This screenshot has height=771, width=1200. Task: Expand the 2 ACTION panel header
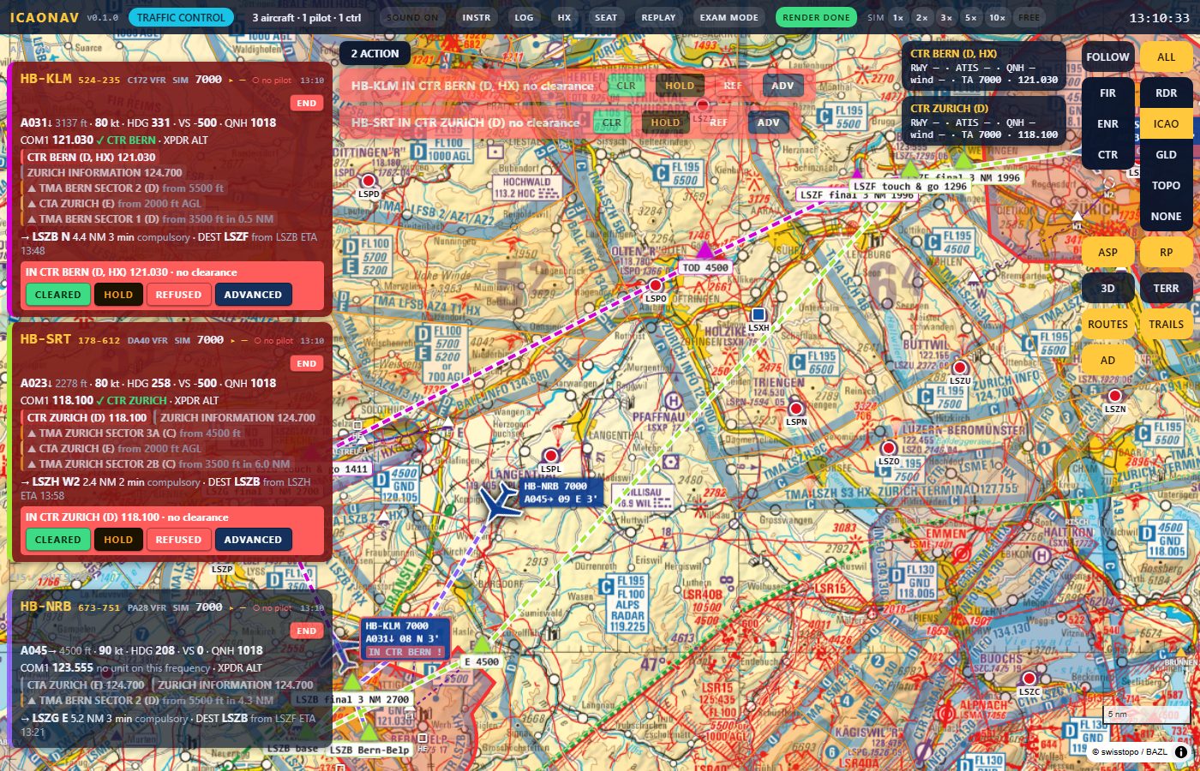coord(375,53)
